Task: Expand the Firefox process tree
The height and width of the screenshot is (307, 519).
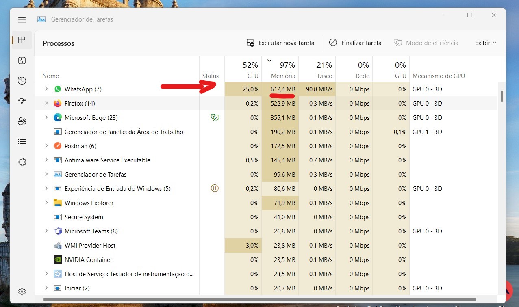Action: click(x=46, y=103)
